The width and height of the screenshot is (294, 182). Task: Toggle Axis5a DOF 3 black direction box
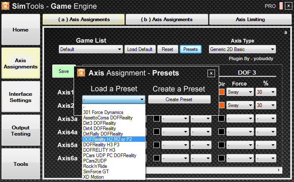[222, 145]
